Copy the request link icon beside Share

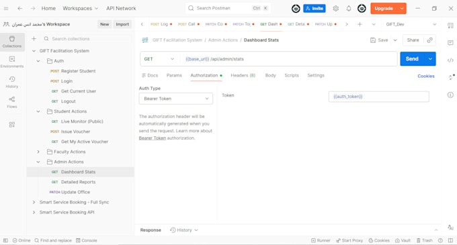pyautogui.click(x=429, y=40)
